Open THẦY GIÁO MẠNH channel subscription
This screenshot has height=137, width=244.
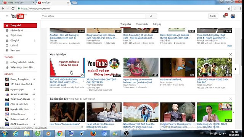pyautogui.click(x=20, y=99)
